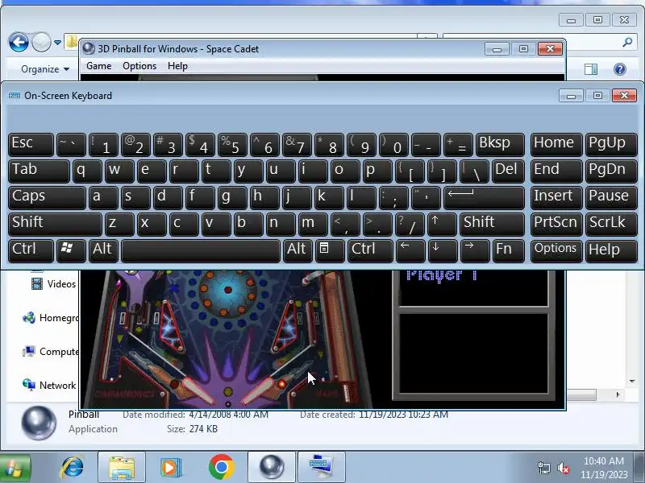
Task: Click Explorer's forward navigation arrow
Action: [x=41, y=42]
